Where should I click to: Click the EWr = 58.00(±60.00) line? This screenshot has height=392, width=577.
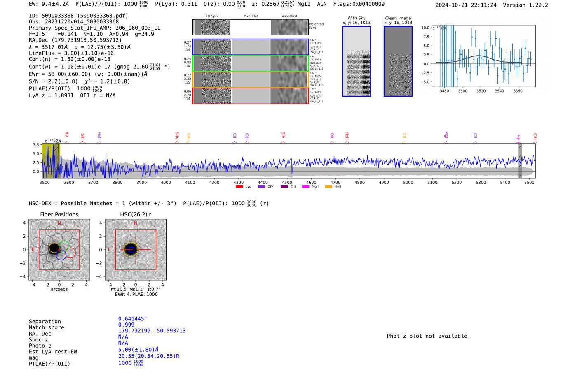coord(88,74)
